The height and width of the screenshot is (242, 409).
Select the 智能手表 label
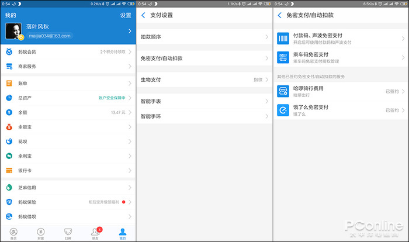click(151, 101)
